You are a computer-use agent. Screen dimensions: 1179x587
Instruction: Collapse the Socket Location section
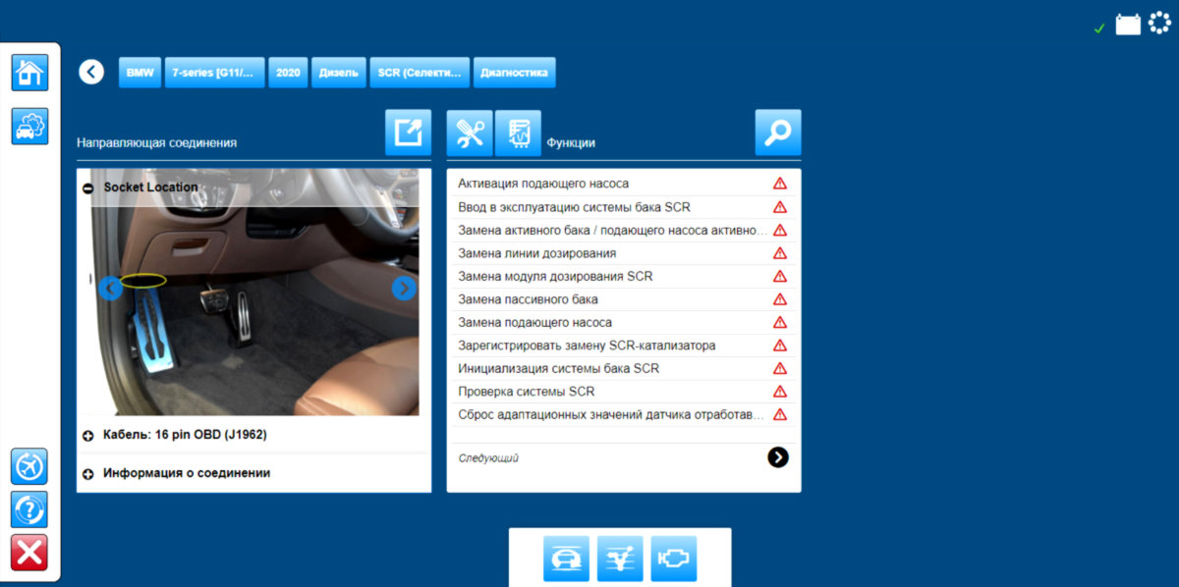89,187
